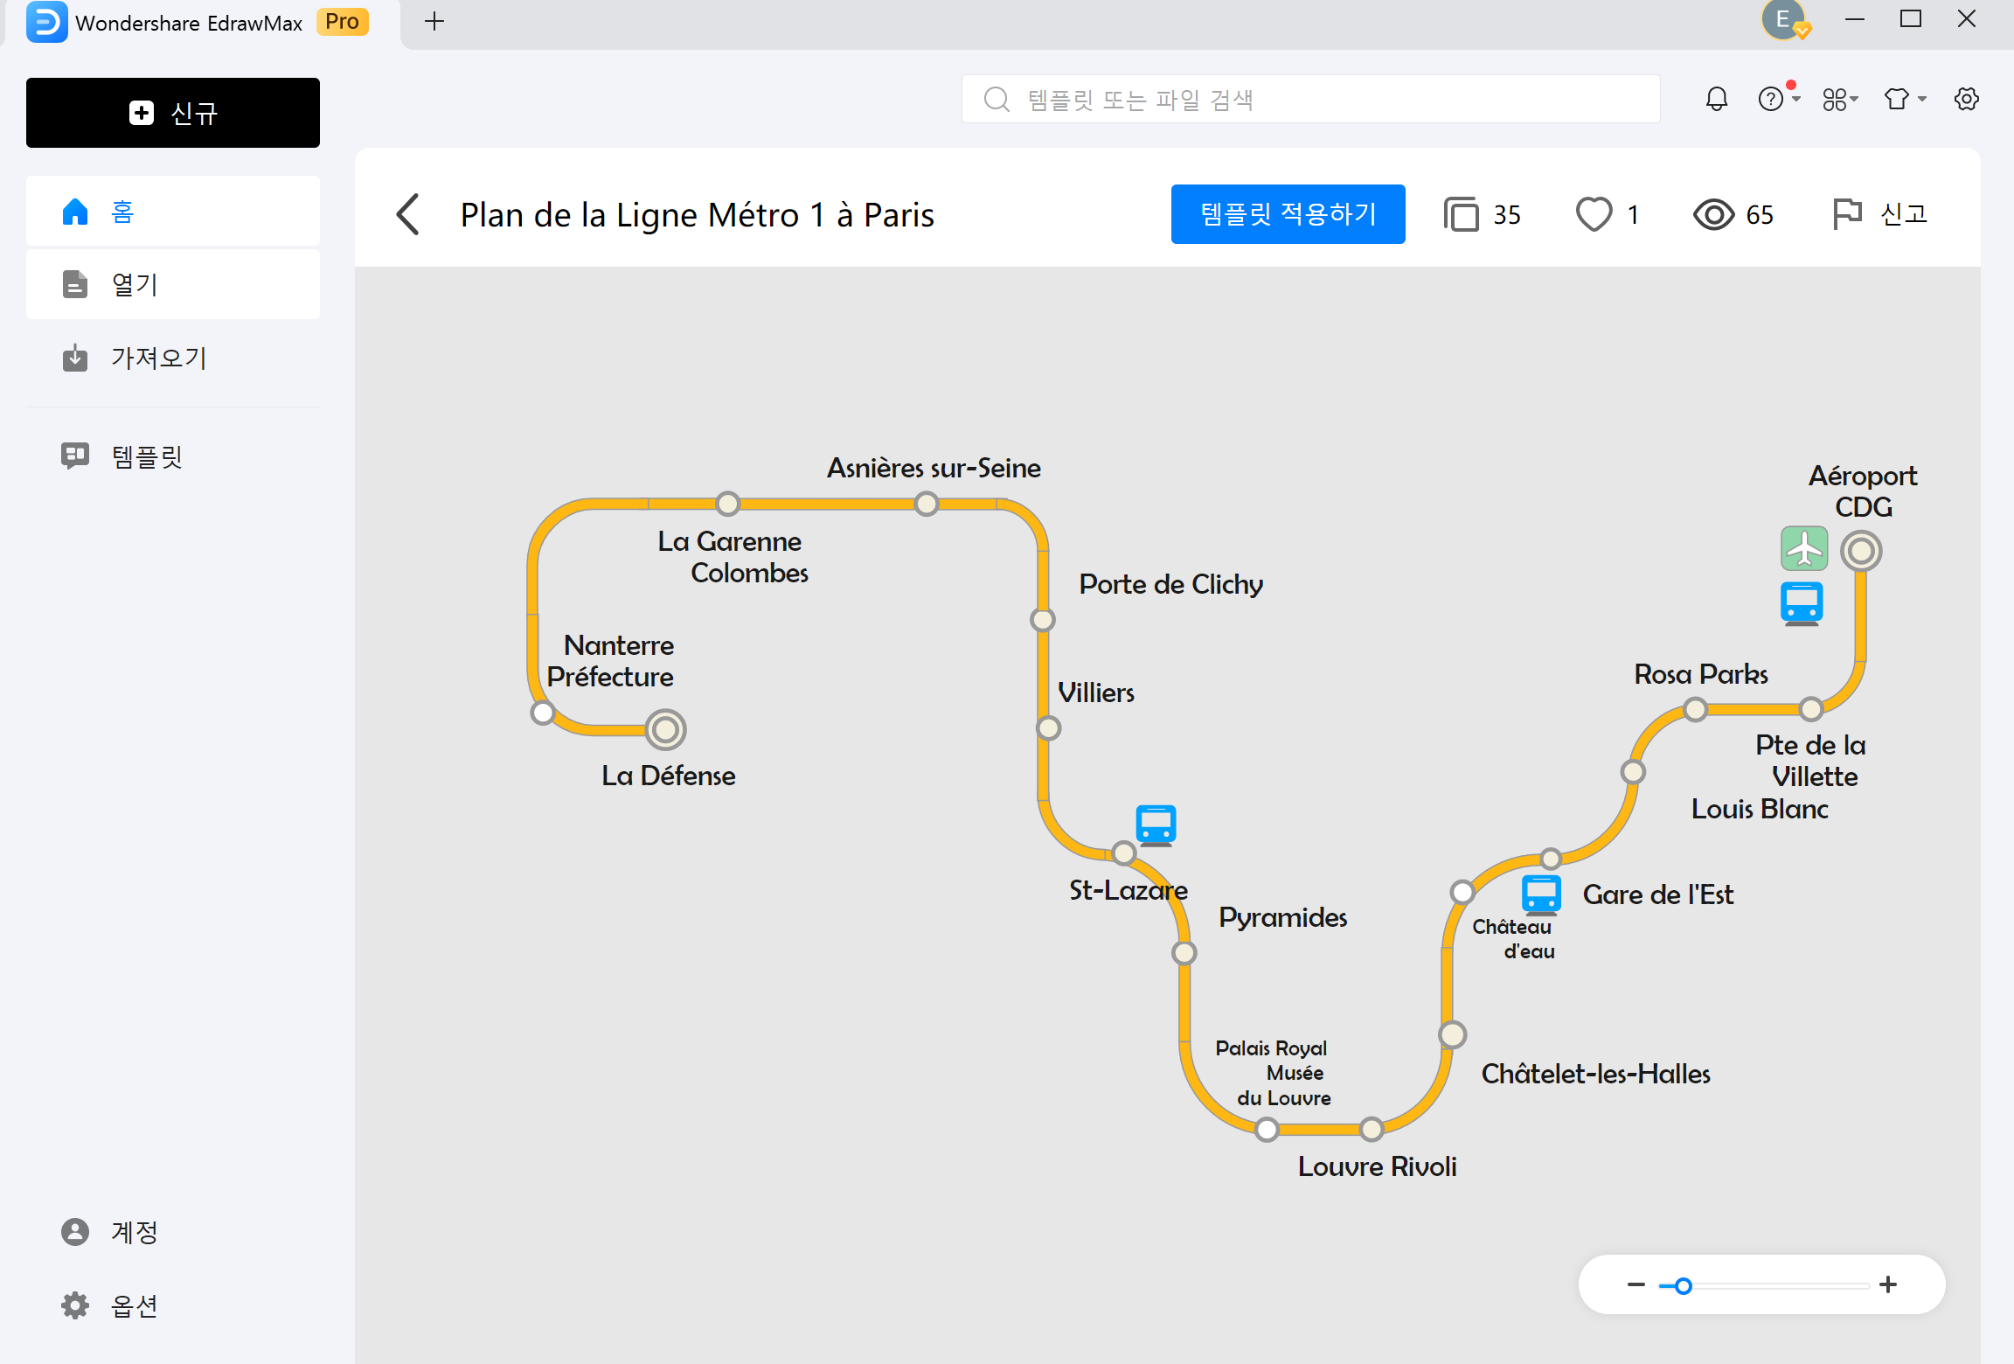
Task: Click the airplane icon near Aéroport CDG
Action: pyautogui.click(x=1804, y=548)
